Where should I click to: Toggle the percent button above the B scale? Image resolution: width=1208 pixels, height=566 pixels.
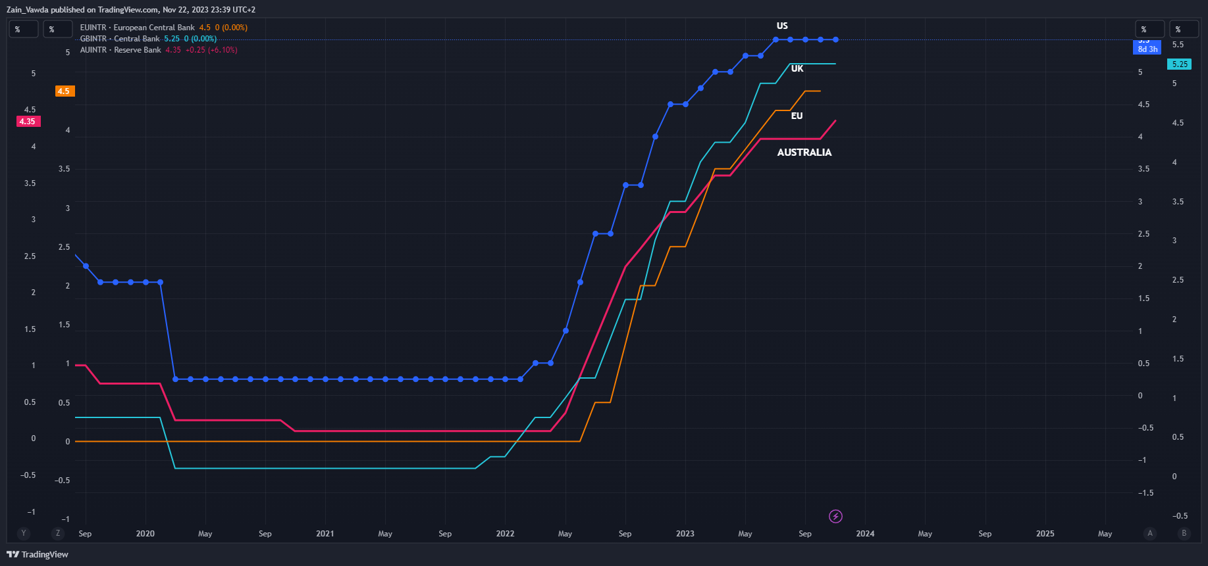click(x=1184, y=29)
